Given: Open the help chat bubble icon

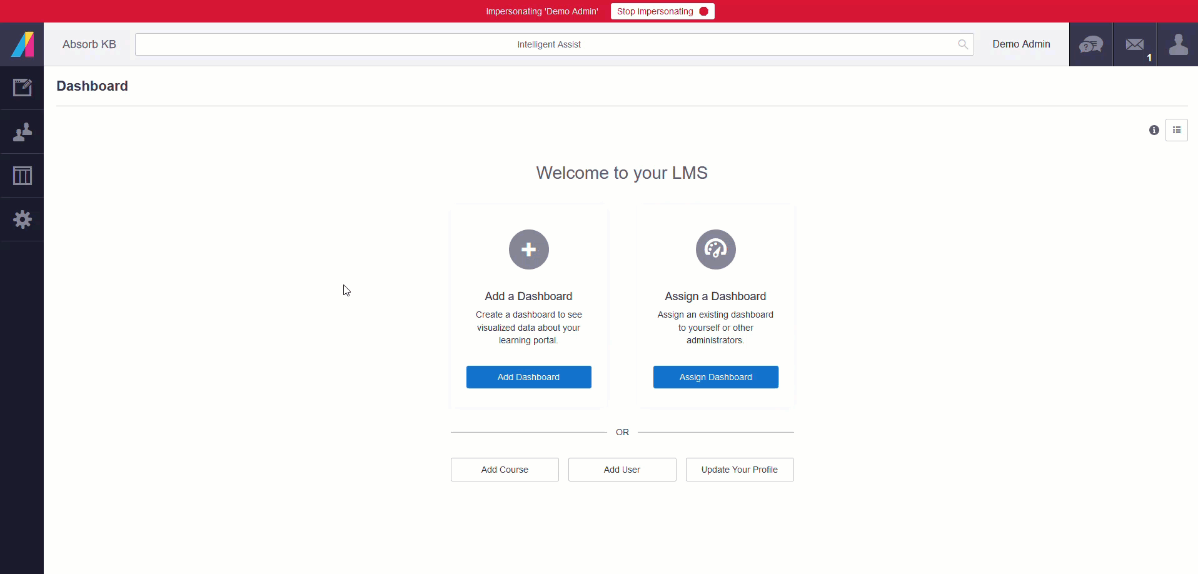Looking at the screenshot, I should (x=1091, y=44).
